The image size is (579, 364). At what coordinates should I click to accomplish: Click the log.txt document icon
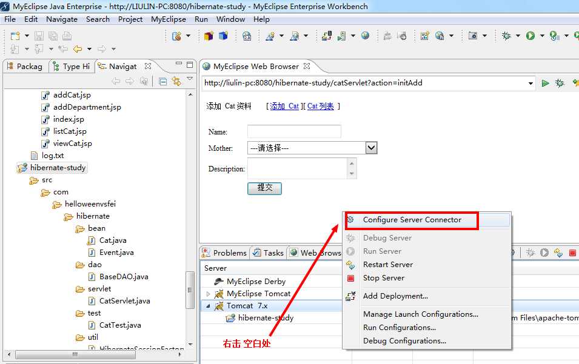[x=34, y=156]
